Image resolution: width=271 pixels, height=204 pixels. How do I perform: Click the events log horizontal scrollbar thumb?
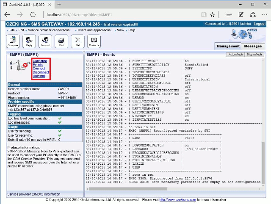click(128, 189)
